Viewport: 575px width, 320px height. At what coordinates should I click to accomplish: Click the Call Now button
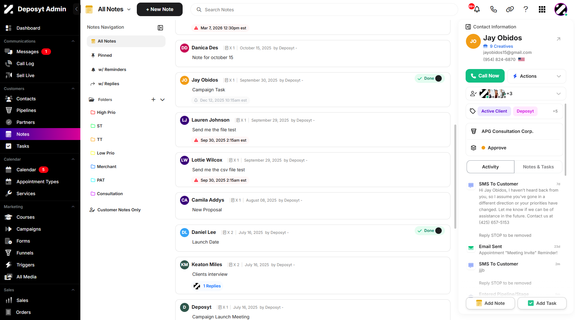click(x=485, y=76)
